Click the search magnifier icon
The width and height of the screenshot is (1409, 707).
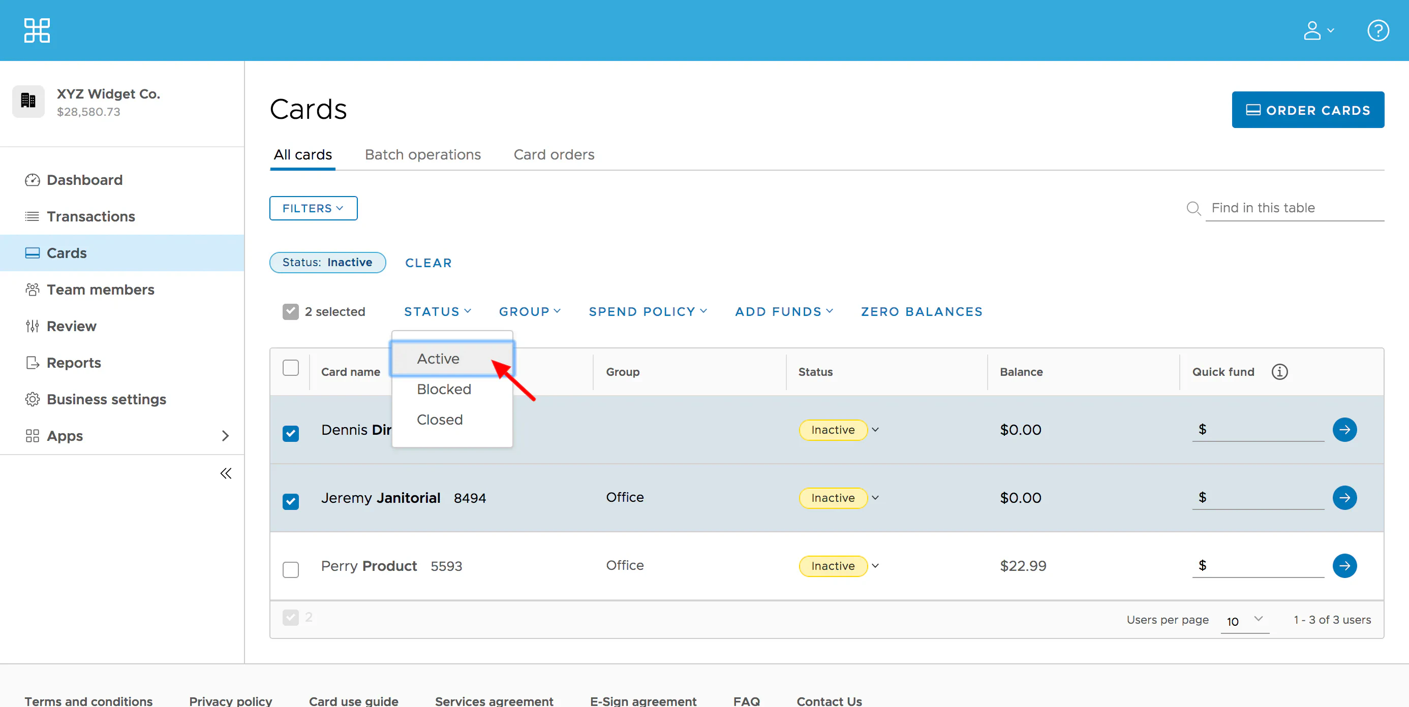[1193, 208]
